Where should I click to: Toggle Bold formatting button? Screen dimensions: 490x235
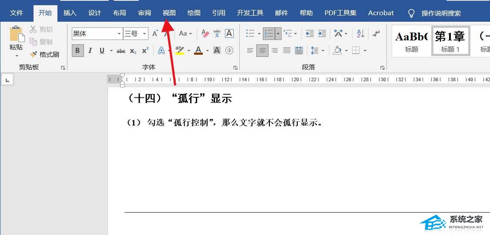point(77,50)
